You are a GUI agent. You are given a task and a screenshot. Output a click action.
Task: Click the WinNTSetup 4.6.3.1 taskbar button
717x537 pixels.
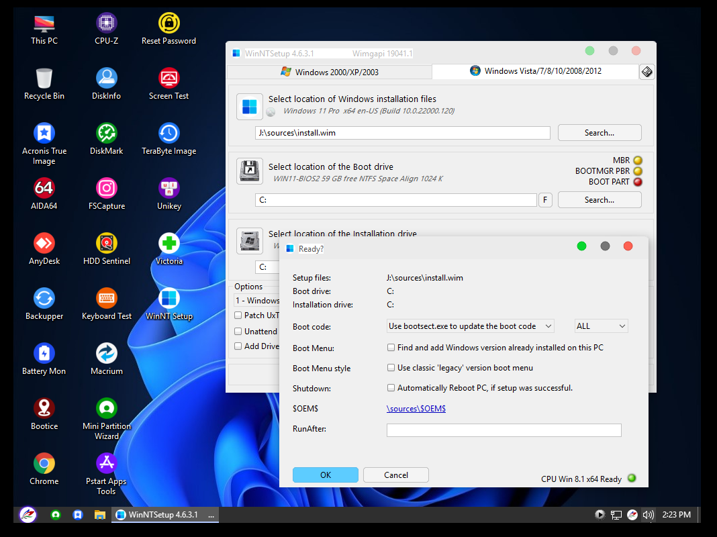[165, 515]
